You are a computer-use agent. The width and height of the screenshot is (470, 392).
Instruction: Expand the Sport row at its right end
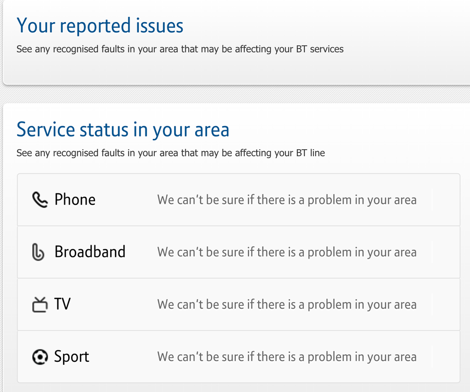(x=445, y=357)
